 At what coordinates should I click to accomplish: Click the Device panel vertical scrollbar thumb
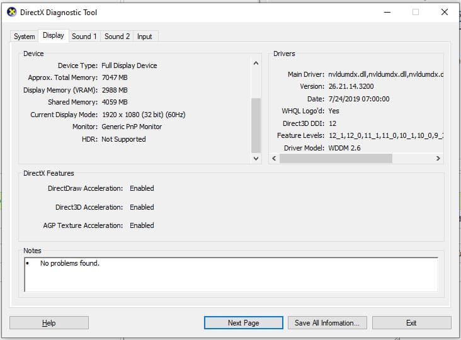point(256,125)
